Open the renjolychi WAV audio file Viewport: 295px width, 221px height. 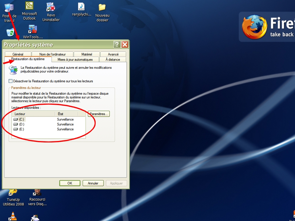pos(82,7)
